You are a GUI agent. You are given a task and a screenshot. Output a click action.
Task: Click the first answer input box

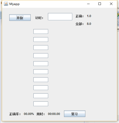[x=41, y=32]
